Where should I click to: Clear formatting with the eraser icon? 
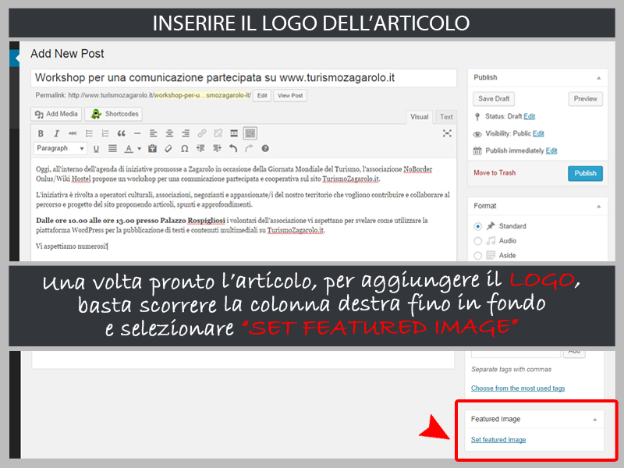click(x=168, y=148)
